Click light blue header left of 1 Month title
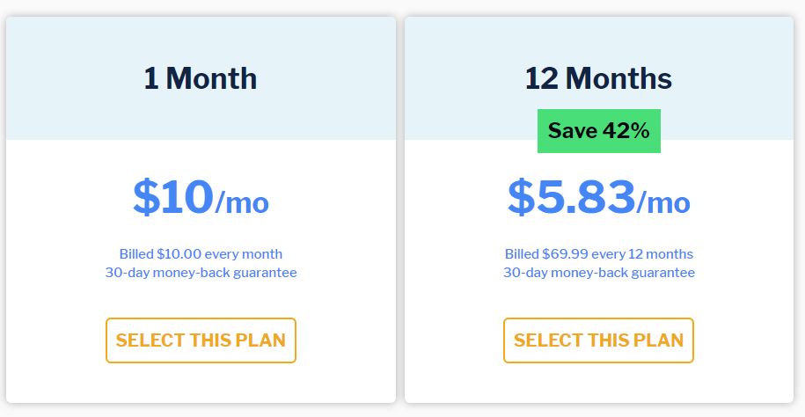 point(72,78)
